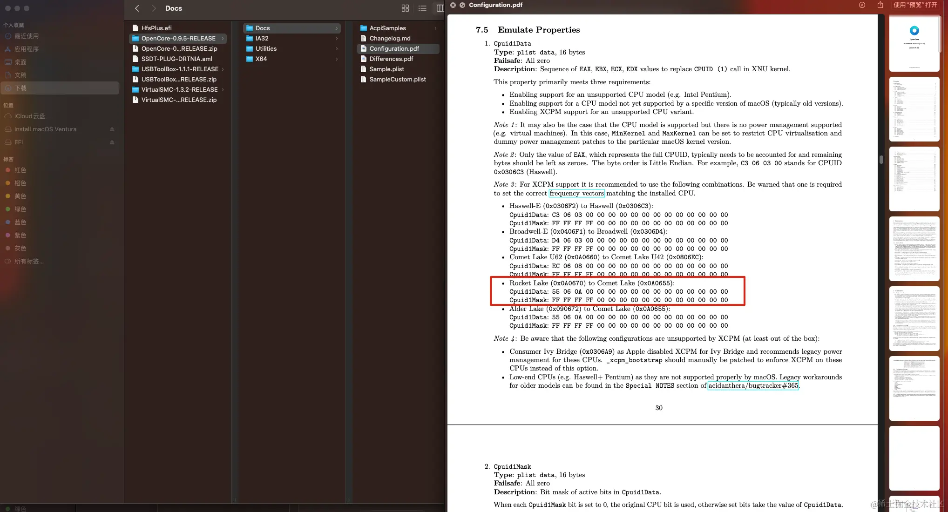The width and height of the screenshot is (948, 512).
Task: Expand the OpenCore-0.9.5-RELEASE folder chevron
Action: click(x=223, y=39)
